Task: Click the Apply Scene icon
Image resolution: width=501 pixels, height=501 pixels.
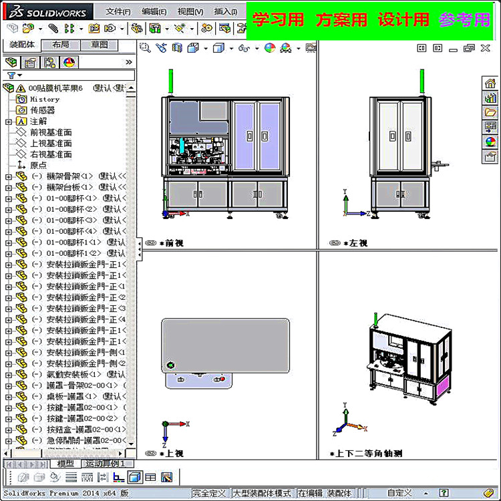Action: pyautogui.click(x=286, y=48)
